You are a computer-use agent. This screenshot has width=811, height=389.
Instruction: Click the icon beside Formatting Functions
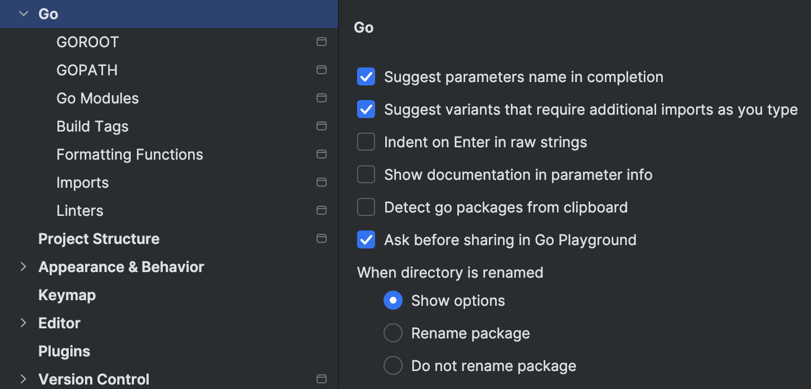321,154
